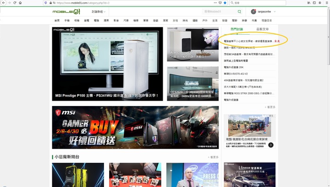The image size is (330, 187).
Task: Expand the 討論群組 dropdown
Action: (99, 11)
